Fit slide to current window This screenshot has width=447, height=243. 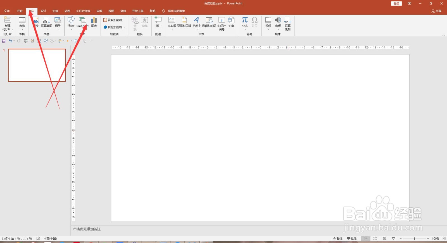(444, 239)
